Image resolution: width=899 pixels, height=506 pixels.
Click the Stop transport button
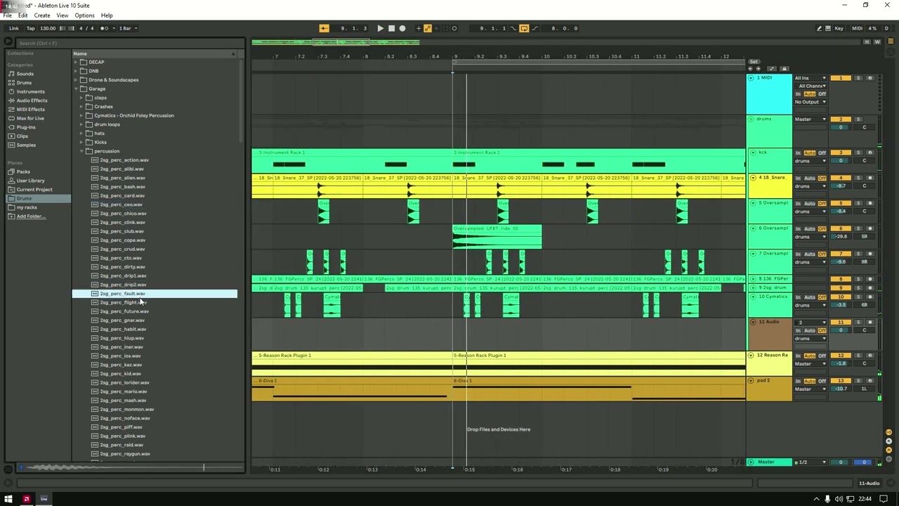click(x=391, y=28)
